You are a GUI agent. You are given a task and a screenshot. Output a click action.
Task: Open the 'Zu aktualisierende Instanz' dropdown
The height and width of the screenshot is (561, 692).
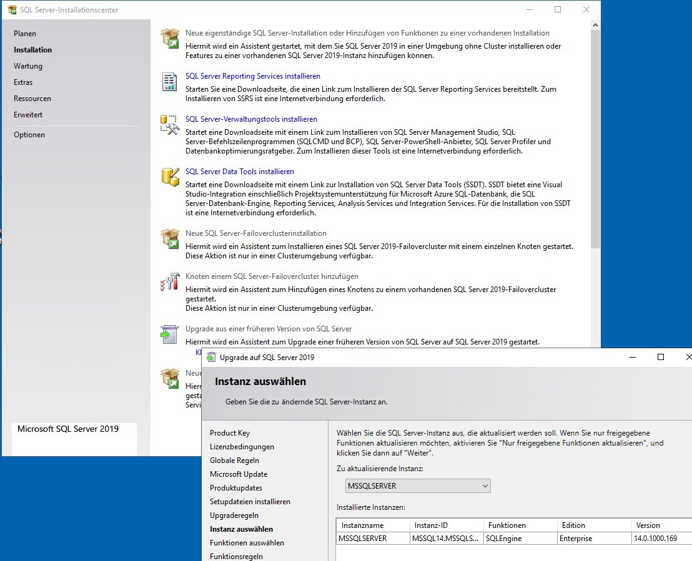(x=418, y=485)
